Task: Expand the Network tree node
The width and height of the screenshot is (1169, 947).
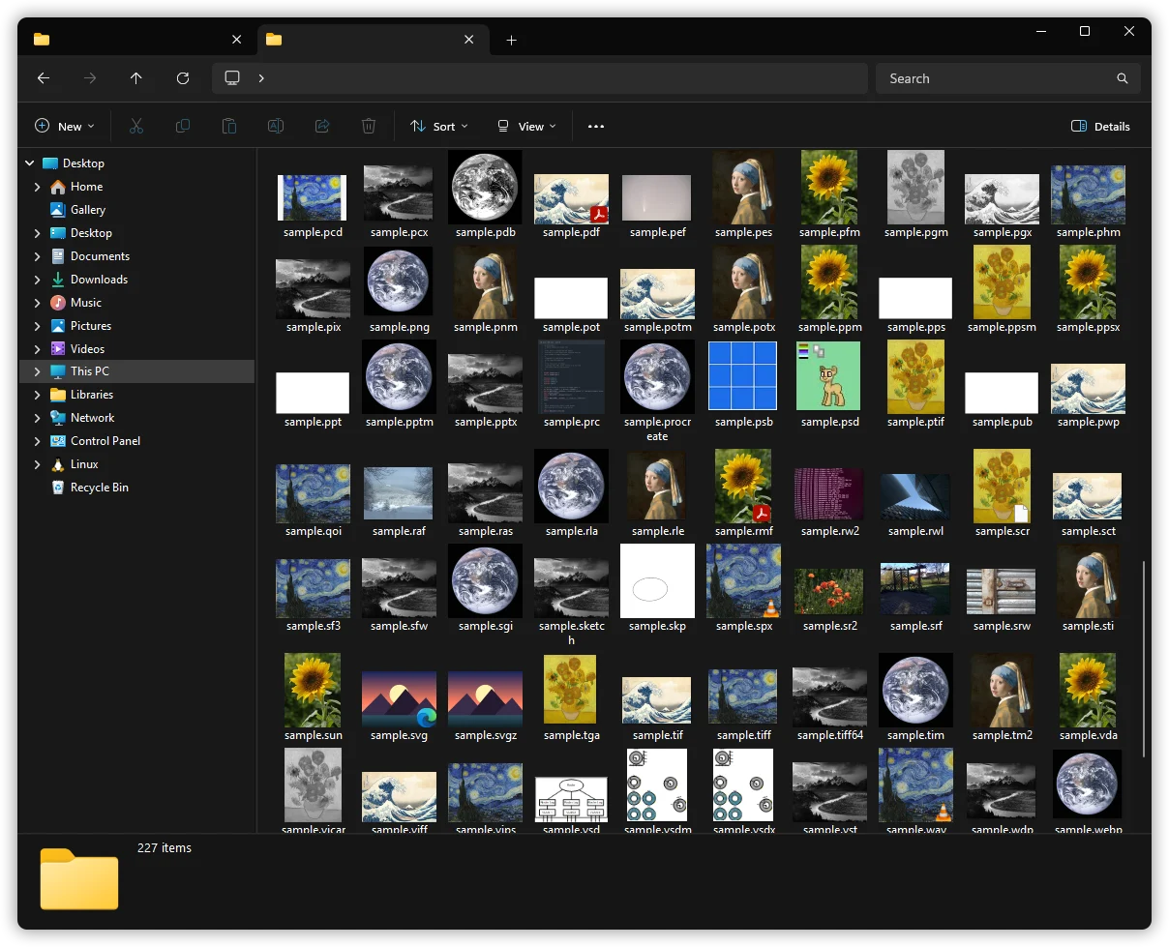Action: click(x=38, y=418)
